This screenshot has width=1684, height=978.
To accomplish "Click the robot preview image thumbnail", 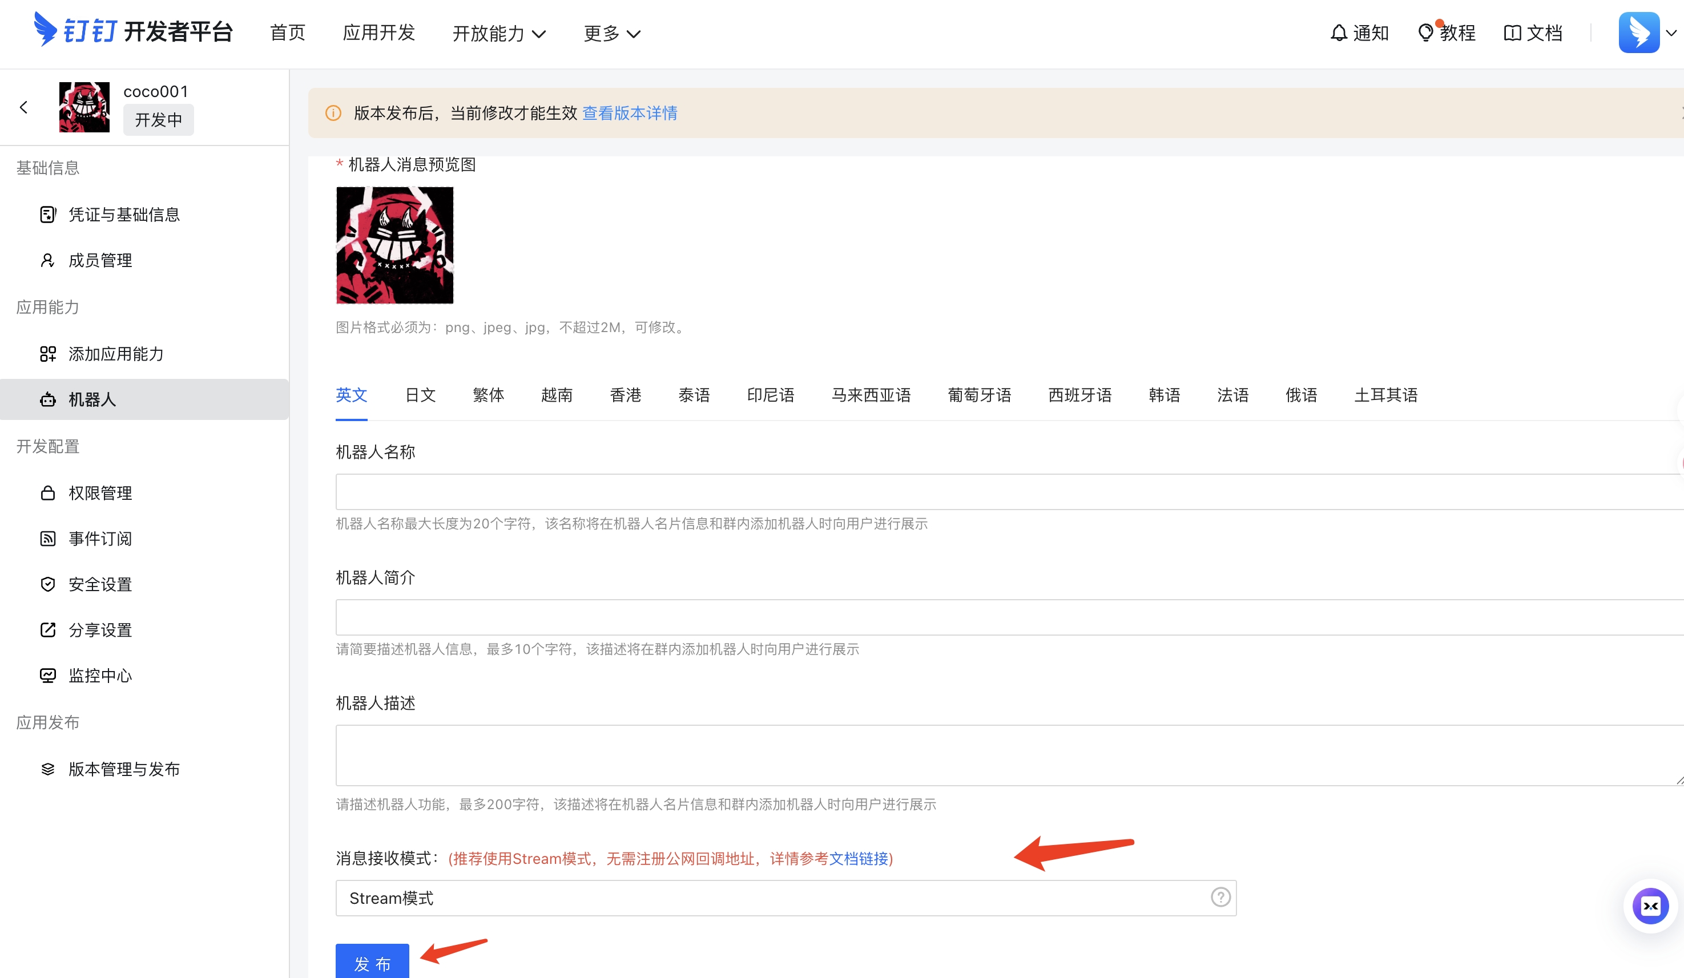I will point(394,244).
